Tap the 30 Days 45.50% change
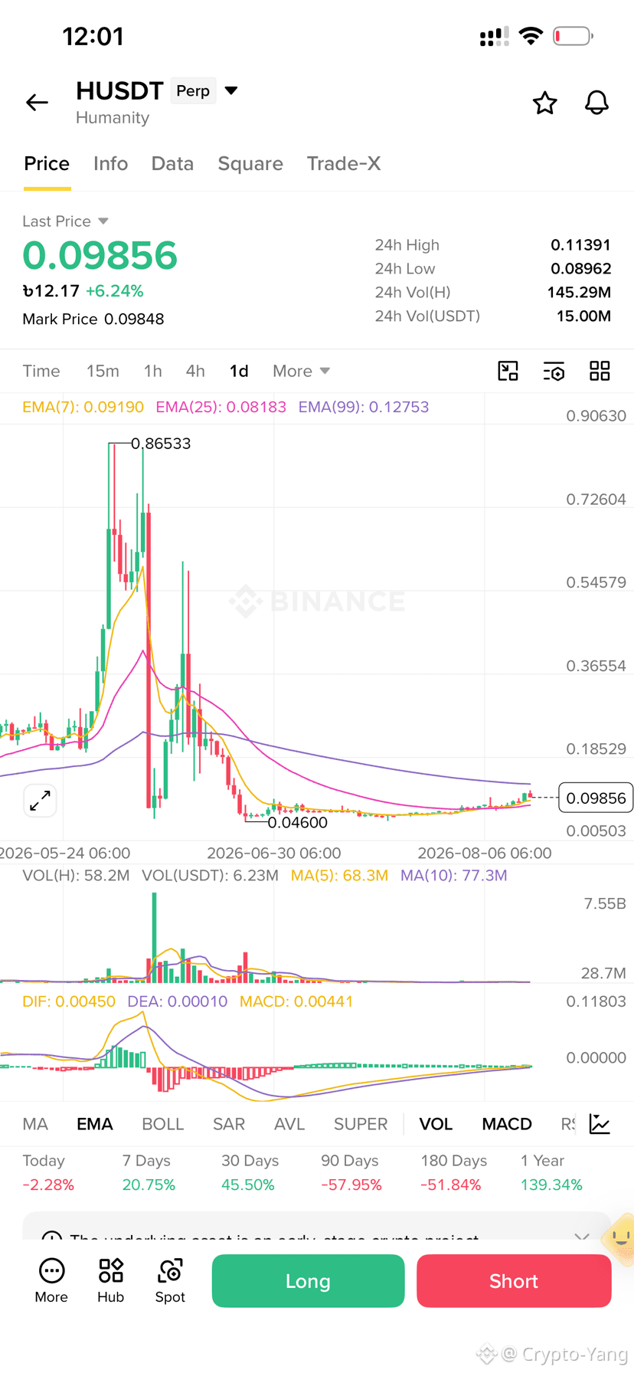The image size is (634, 1373). point(248,1173)
